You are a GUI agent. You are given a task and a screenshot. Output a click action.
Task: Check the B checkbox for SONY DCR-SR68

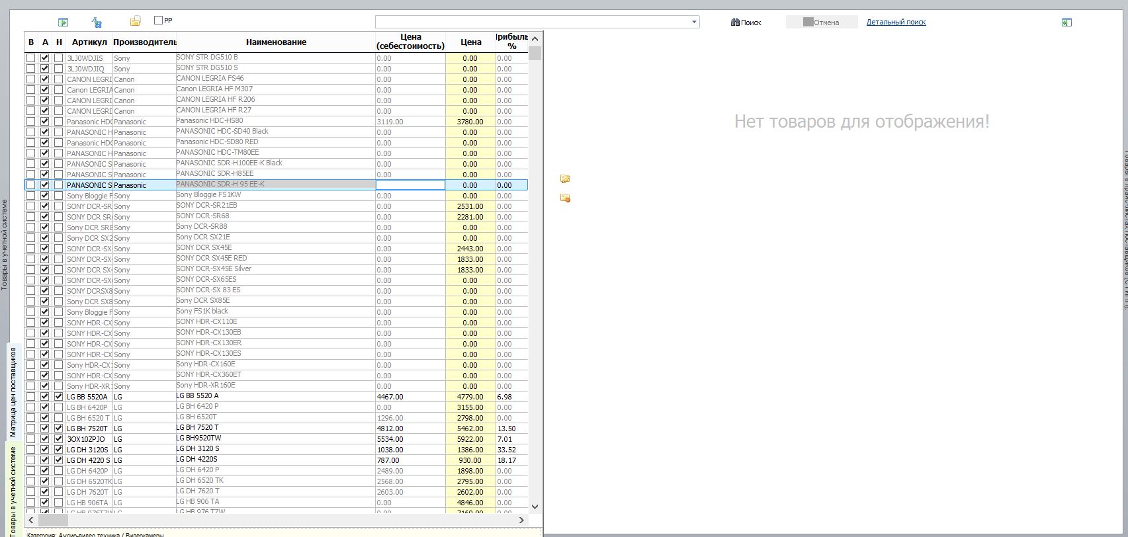tap(30, 217)
